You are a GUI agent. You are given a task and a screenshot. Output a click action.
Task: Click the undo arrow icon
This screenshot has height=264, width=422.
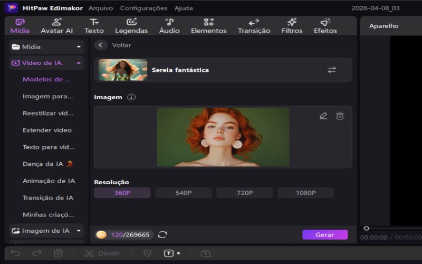(15, 253)
